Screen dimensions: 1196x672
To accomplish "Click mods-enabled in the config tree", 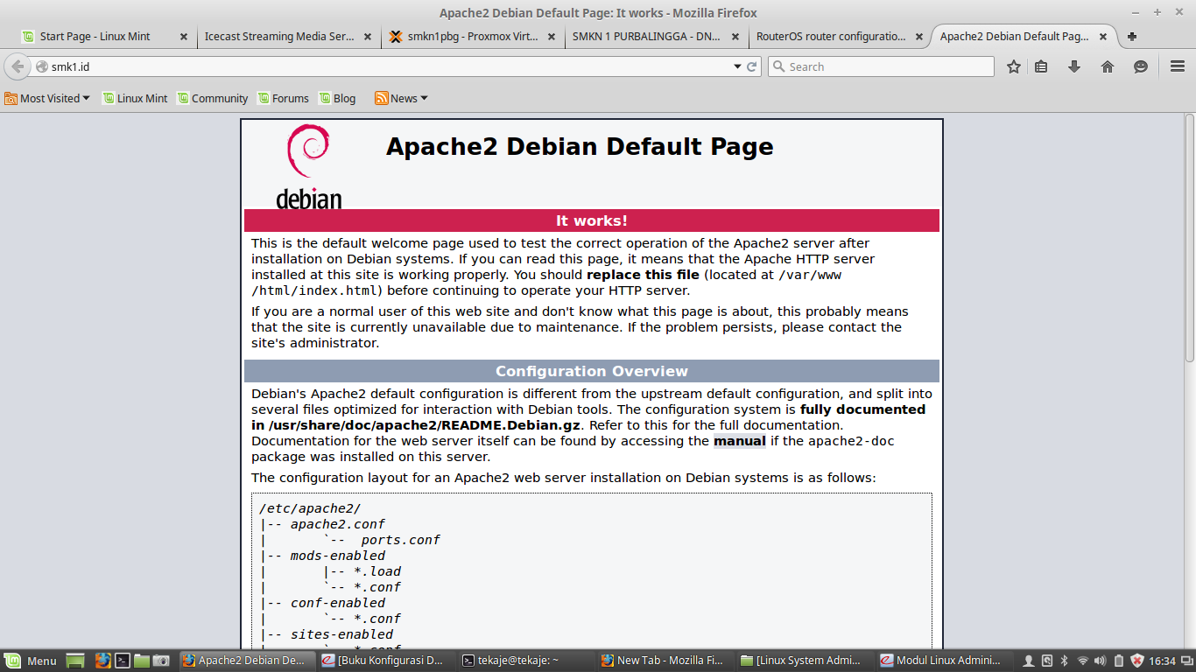I will [338, 556].
